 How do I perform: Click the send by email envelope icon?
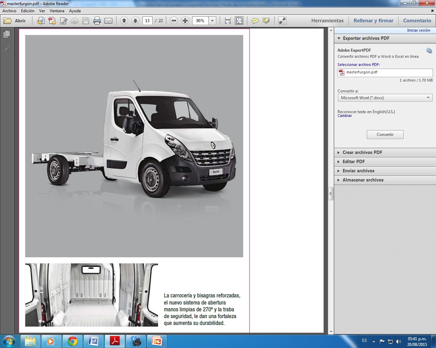coord(108,21)
